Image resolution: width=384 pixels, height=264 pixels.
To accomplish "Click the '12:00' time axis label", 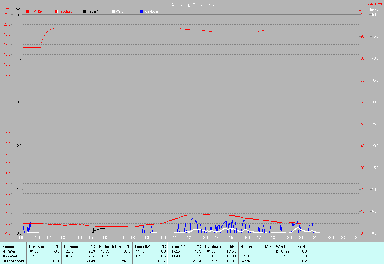I will (191, 238).
